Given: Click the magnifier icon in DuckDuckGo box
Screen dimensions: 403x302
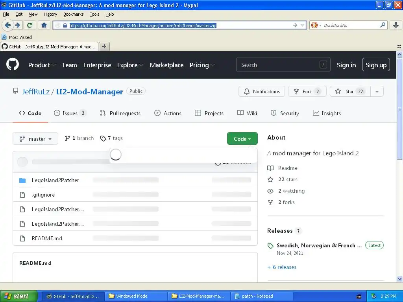Looking at the screenshot, I should pyautogui.click(x=383, y=25).
